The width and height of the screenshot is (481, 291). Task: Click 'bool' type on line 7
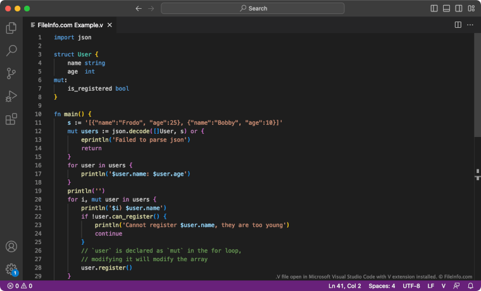click(x=122, y=89)
